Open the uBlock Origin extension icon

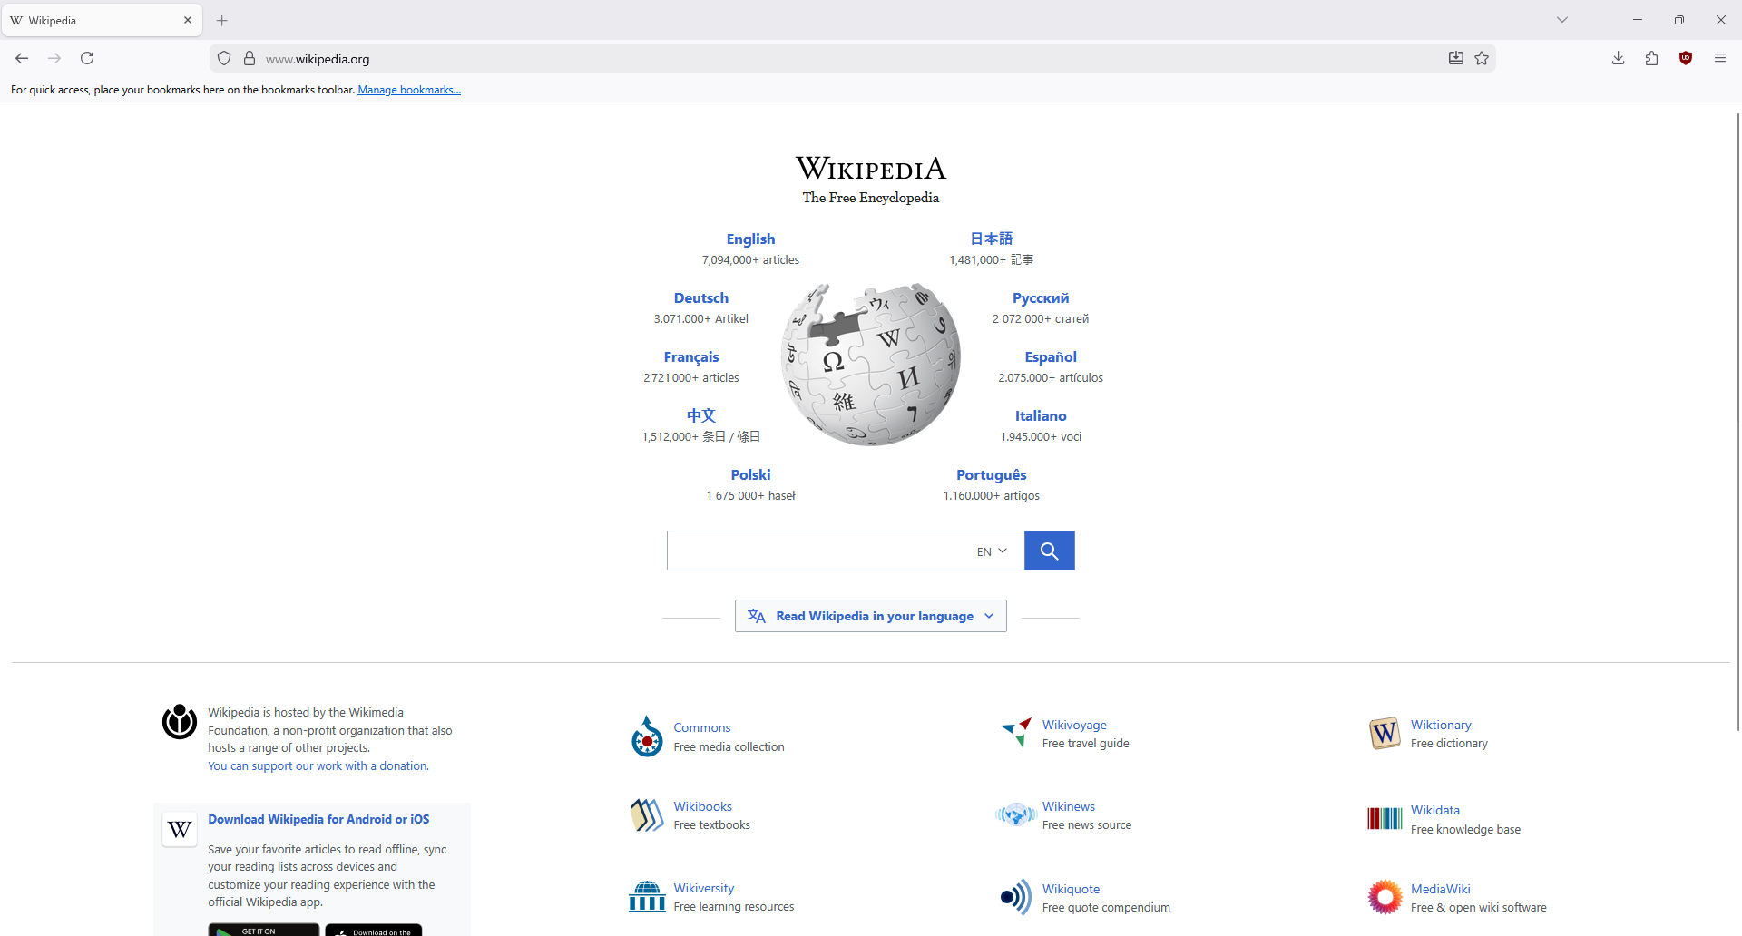(1686, 58)
